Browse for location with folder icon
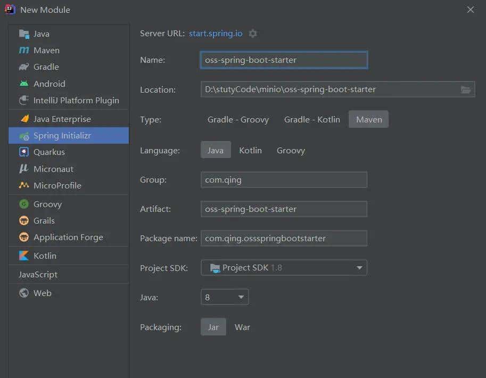 tap(466, 89)
